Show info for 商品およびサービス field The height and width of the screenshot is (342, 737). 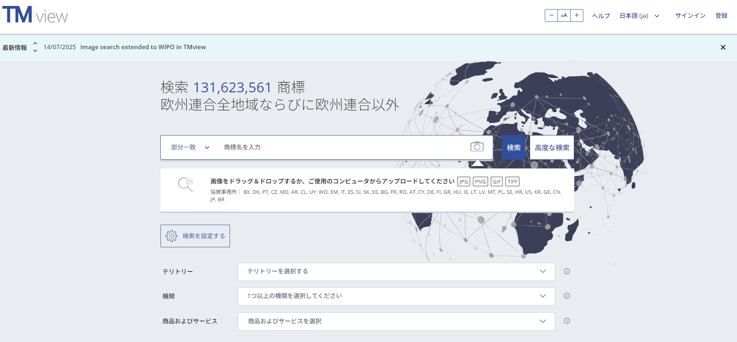(x=567, y=321)
